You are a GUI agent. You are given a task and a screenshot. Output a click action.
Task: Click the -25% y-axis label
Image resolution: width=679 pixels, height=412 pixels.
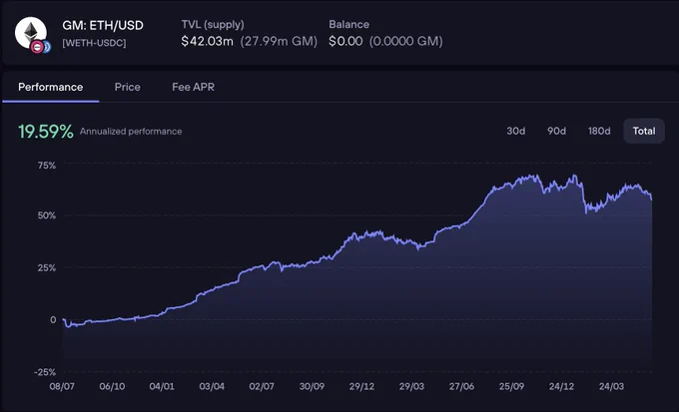[45, 372]
